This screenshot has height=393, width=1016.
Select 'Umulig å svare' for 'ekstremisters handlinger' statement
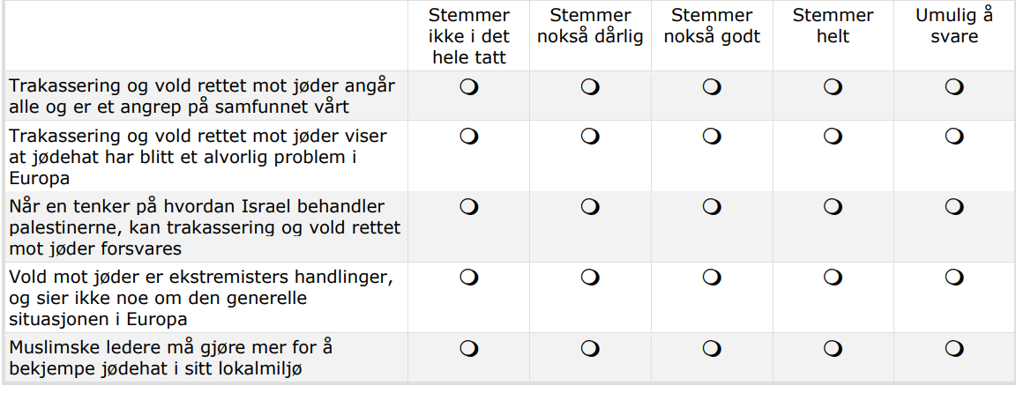(953, 278)
